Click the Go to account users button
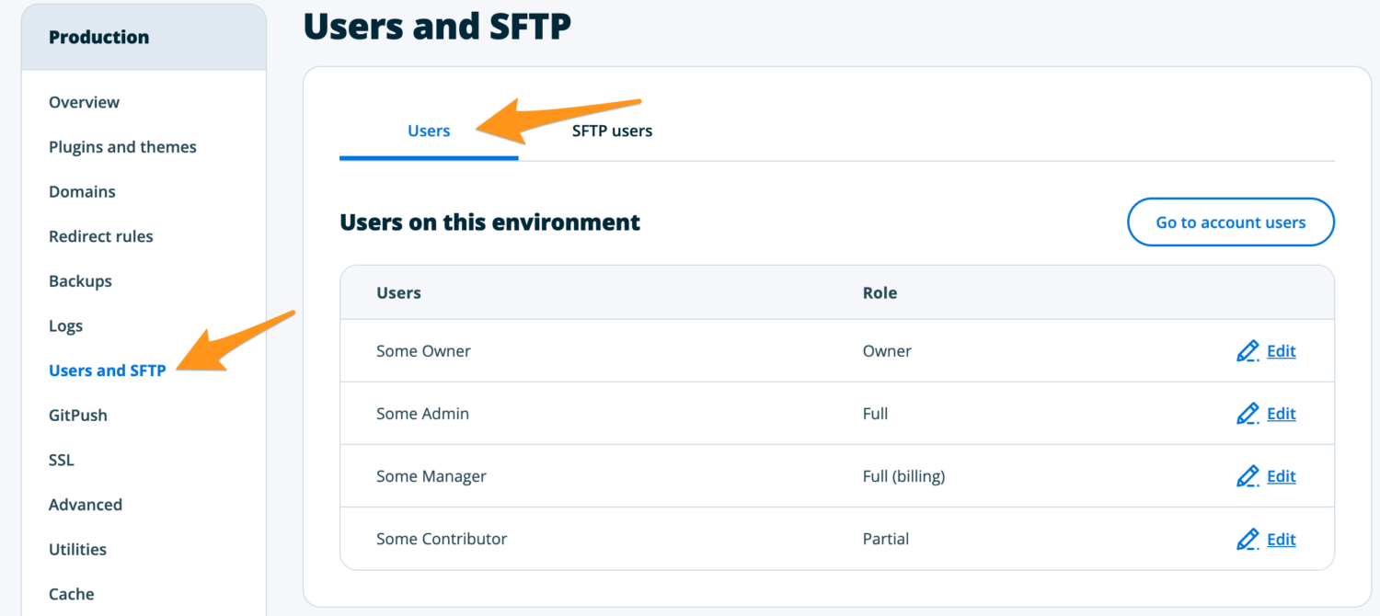Viewport: 1380px width, 616px height. [x=1230, y=222]
